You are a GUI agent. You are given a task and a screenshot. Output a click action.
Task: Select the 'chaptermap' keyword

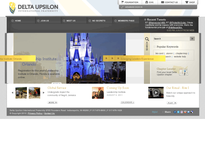(x=181, y=53)
